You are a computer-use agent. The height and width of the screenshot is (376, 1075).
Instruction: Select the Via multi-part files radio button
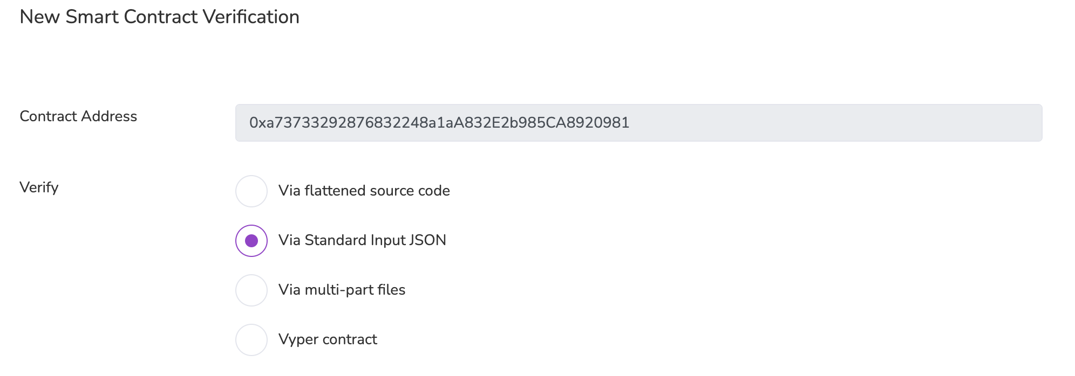click(x=251, y=290)
